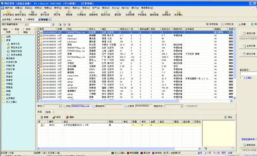Image resolution: width=257 pixels, height=156 pixels.
Task: Click the 订单号 field showing 001401060042
Action: pyautogui.click(x=144, y=106)
